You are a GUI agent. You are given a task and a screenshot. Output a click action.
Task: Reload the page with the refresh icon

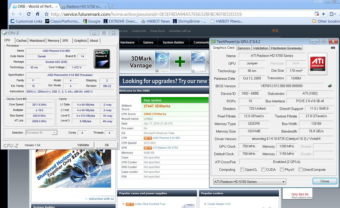29,14
